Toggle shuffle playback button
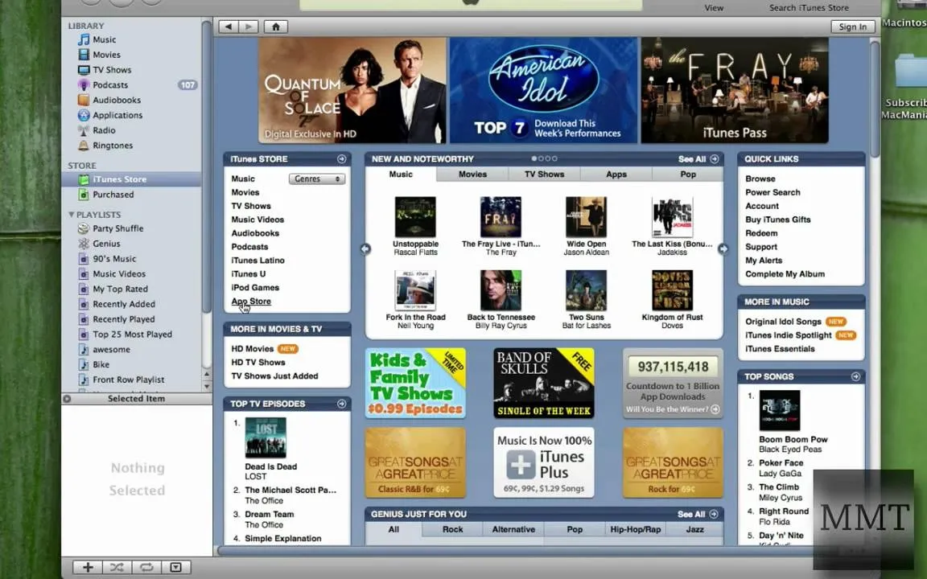 pyautogui.click(x=117, y=567)
